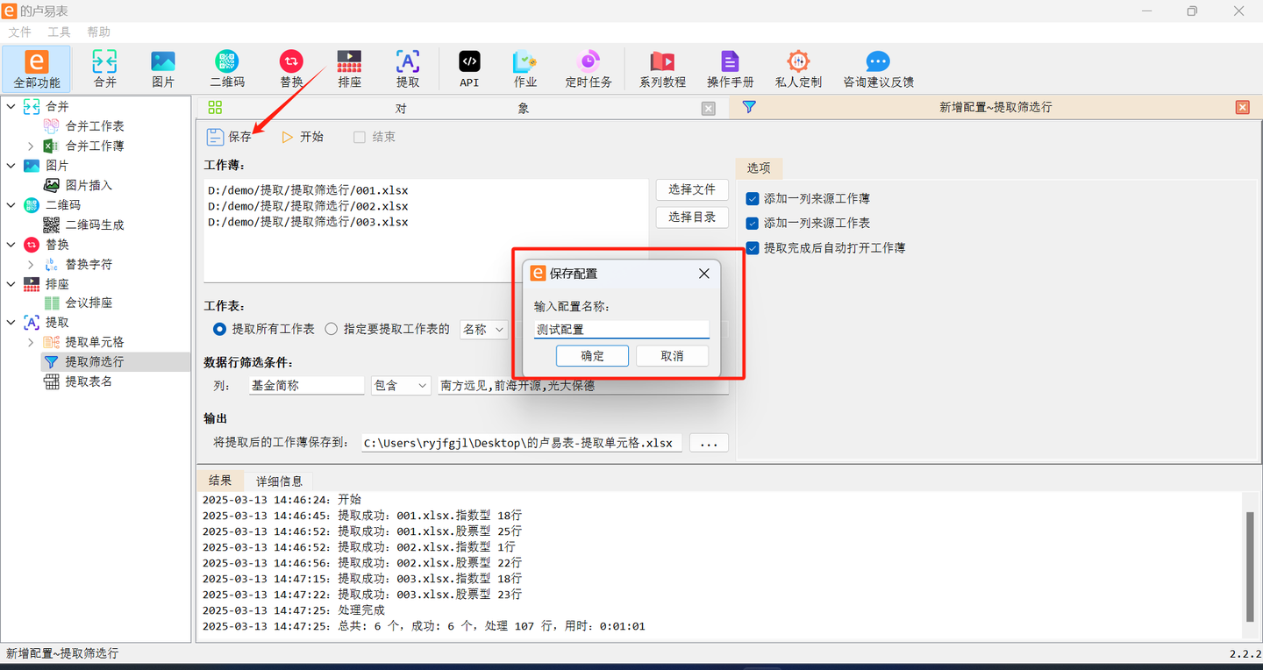This screenshot has height=670, width=1263.
Task: Open the 操作手册 manual icon
Action: [731, 68]
